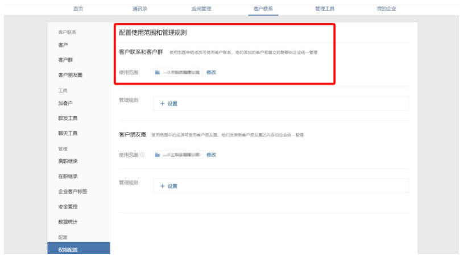Click the 客户联系和客户群 section title
The height and width of the screenshot is (261, 463).
point(141,52)
